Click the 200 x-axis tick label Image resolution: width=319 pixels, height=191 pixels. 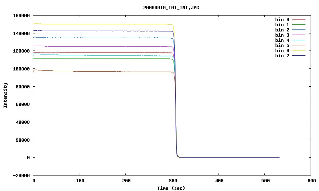tap(126, 181)
